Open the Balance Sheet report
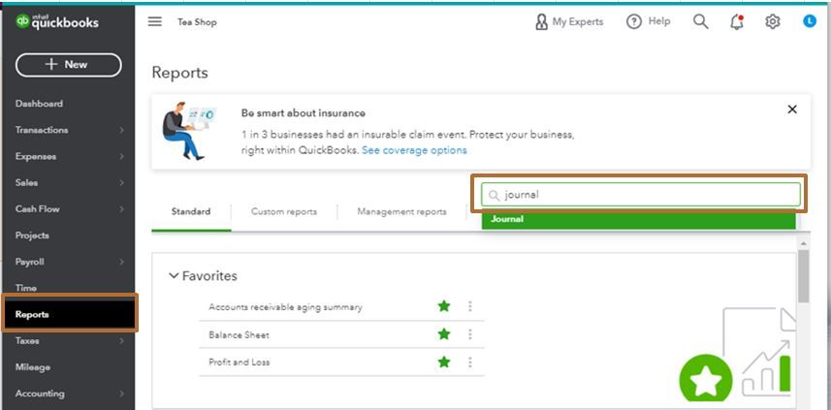The width and height of the screenshot is (831, 410). pyautogui.click(x=239, y=335)
